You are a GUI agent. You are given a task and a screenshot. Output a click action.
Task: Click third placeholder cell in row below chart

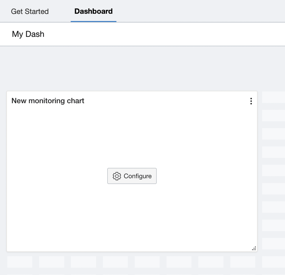click(83, 262)
